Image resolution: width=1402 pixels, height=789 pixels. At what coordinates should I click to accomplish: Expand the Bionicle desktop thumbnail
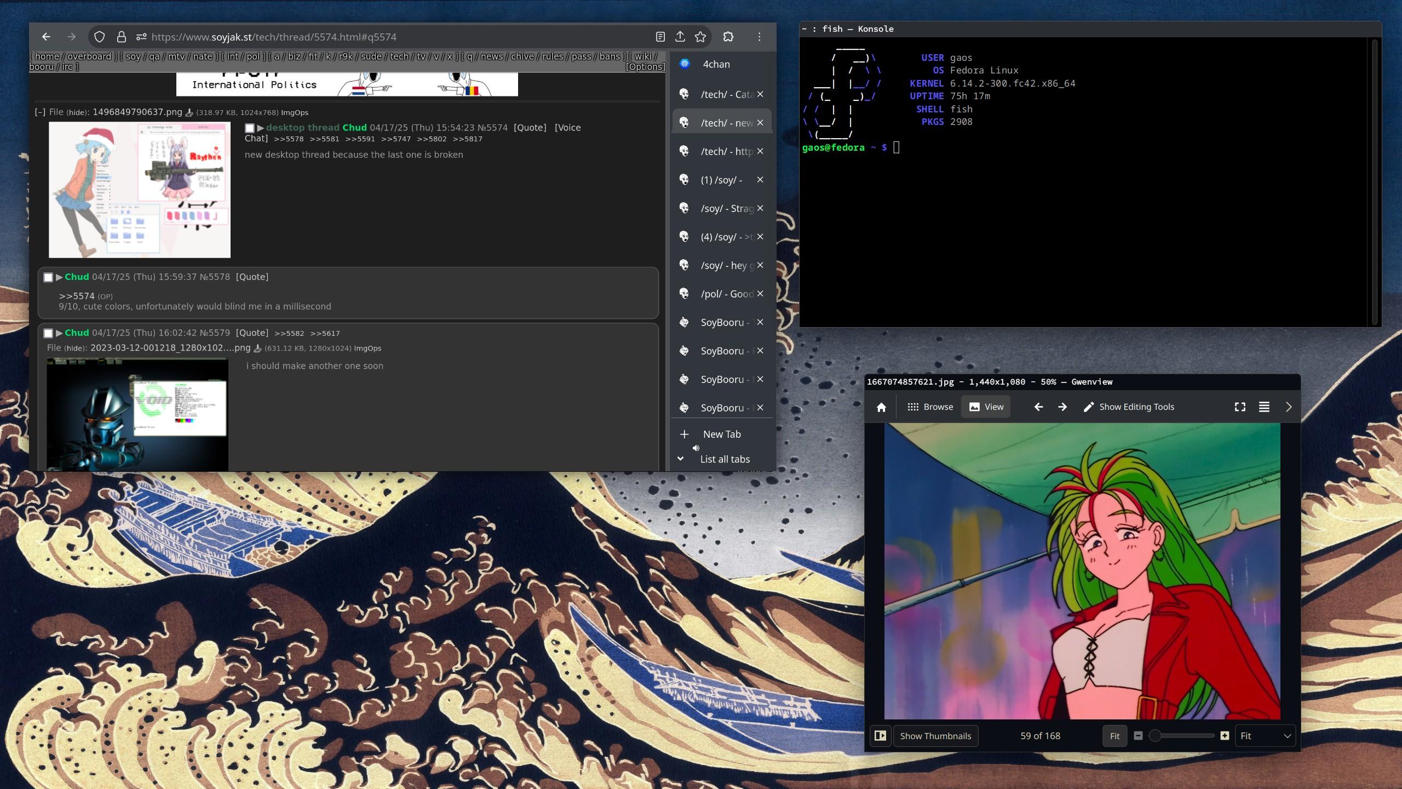[137, 414]
